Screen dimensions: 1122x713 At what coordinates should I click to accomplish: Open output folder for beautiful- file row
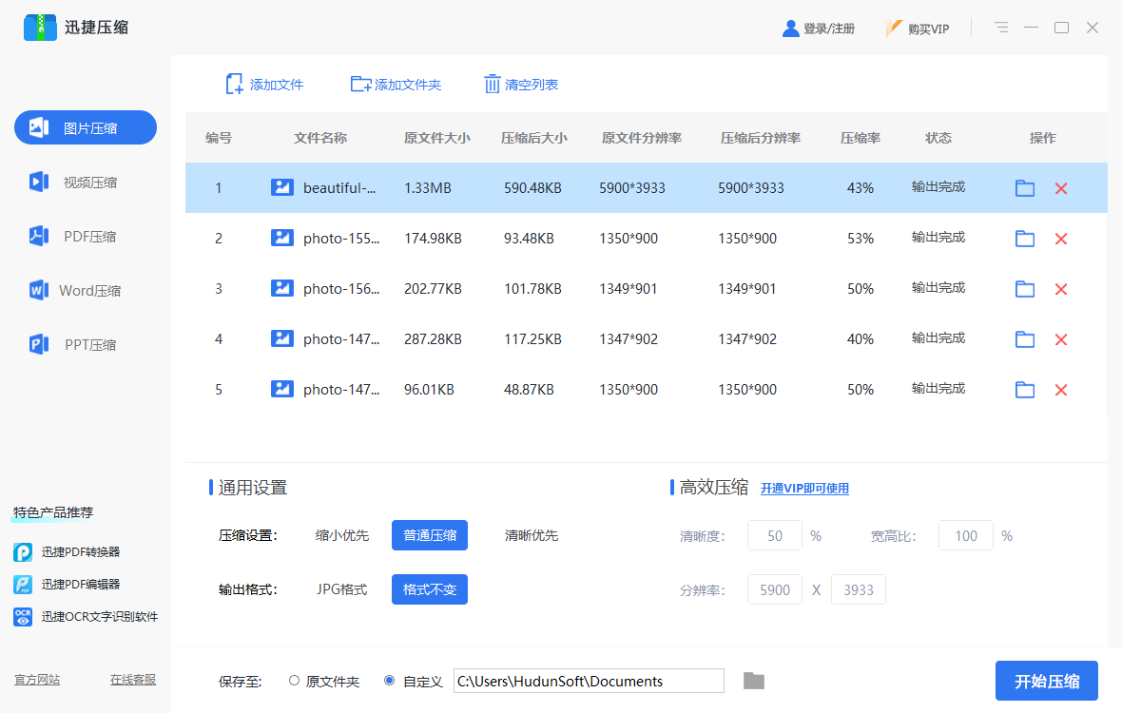click(1025, 188)
